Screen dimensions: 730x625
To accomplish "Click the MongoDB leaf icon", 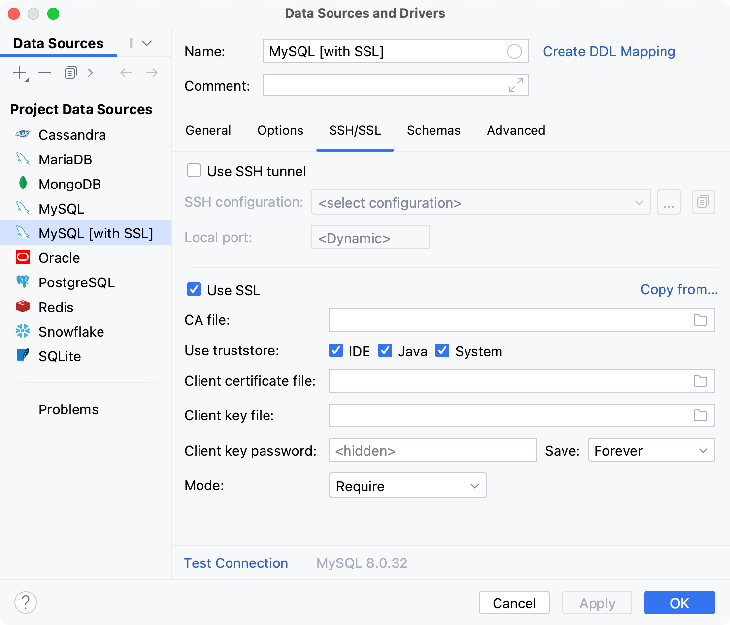I will point(22,184).
